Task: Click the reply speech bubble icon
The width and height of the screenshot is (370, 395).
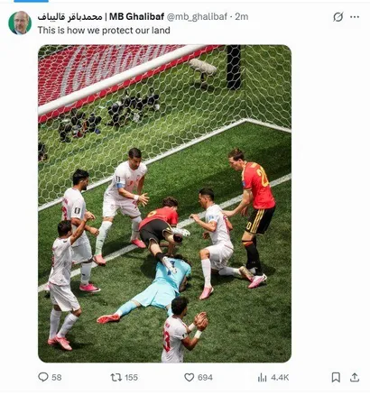Action: pyautogui.click(x=43, y=377)
